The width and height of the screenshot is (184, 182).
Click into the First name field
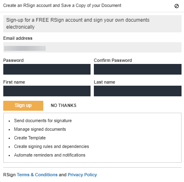tap(47, 91)
